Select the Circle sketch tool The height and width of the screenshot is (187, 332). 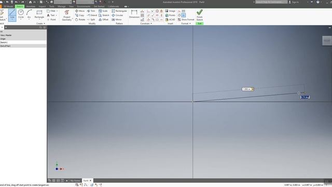click(x=21, y=15)
